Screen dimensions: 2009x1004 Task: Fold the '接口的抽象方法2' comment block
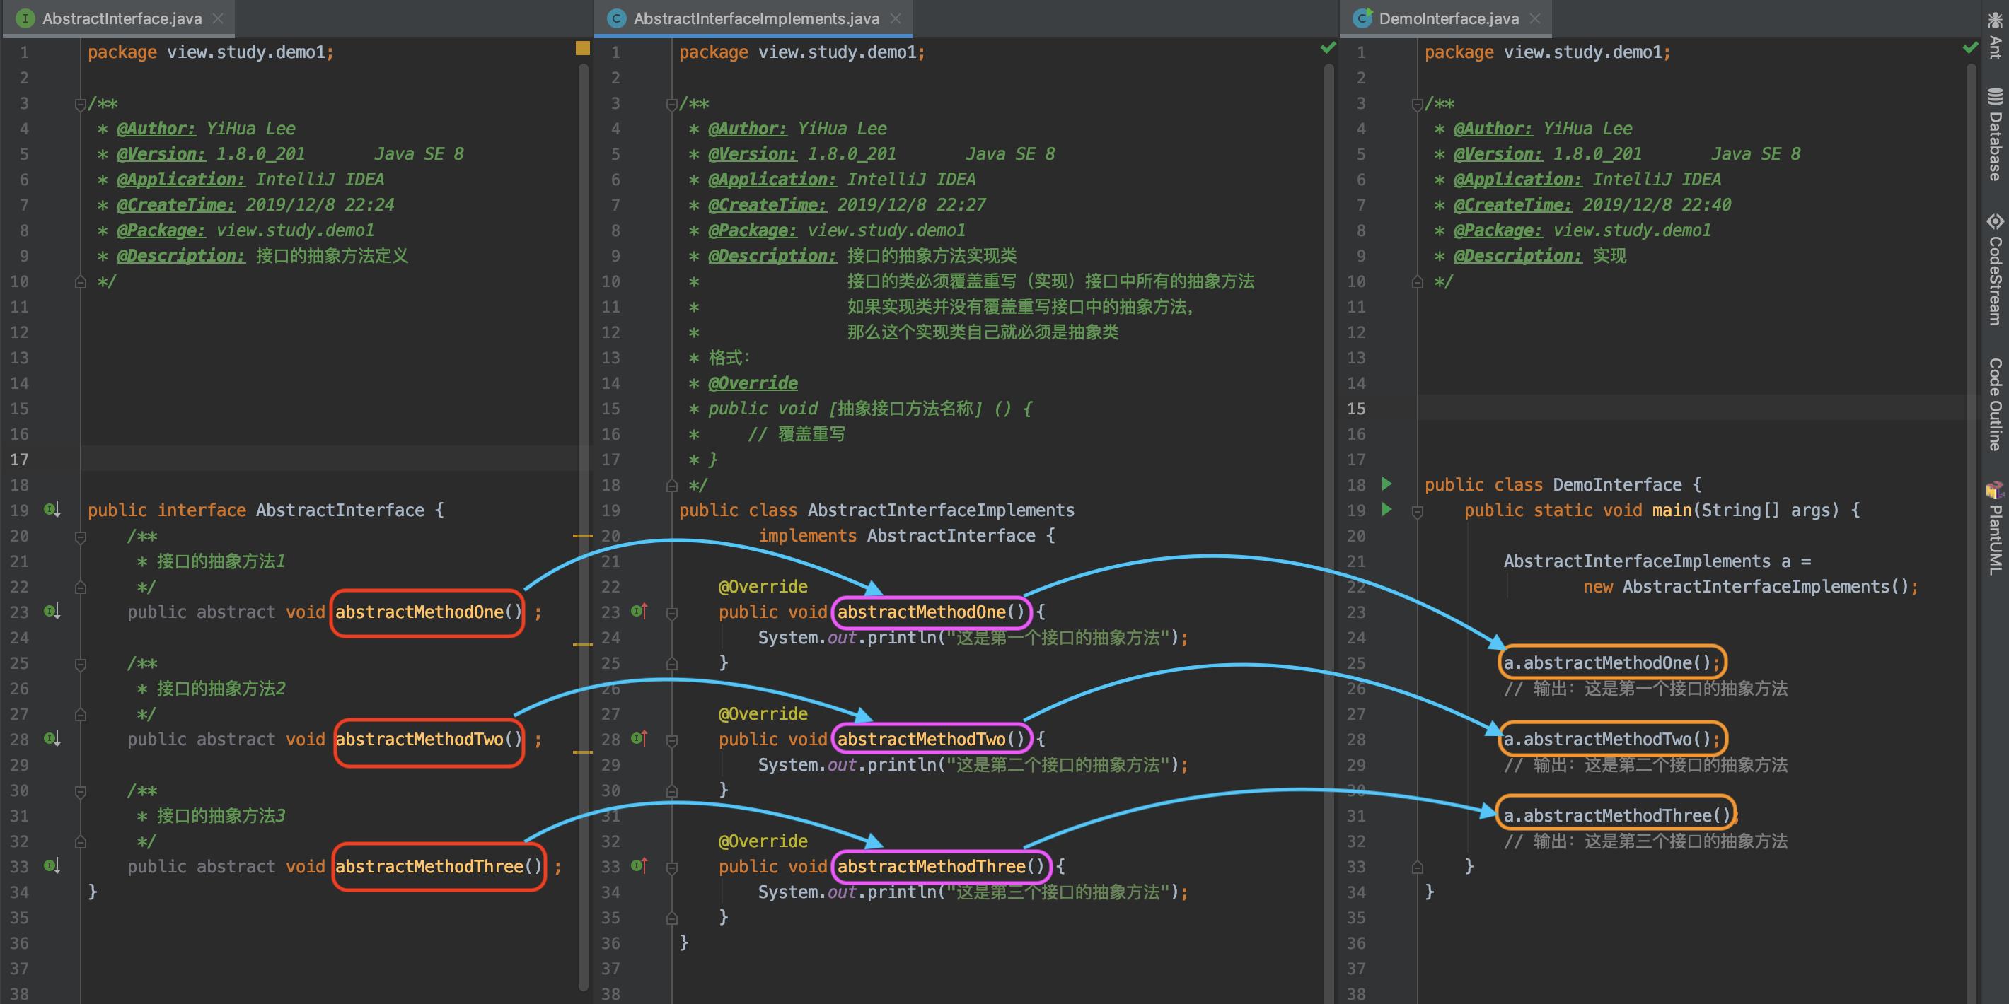click(79, 664)
